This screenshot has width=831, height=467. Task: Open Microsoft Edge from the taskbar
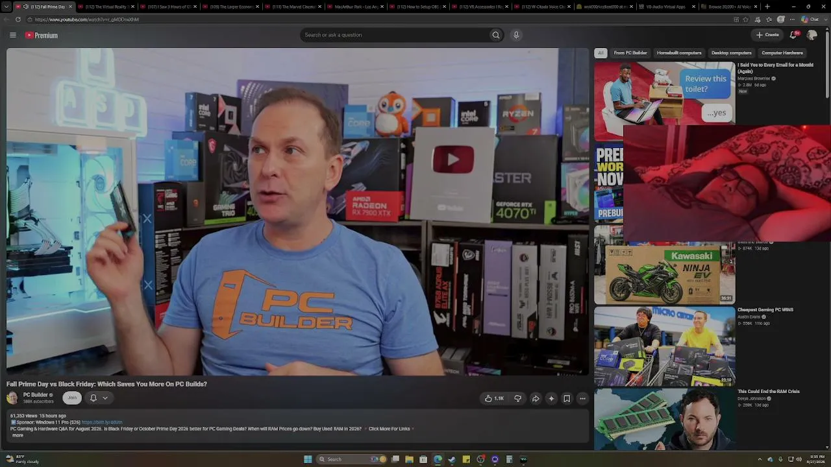pyautogui.click(x=438, y=459)
